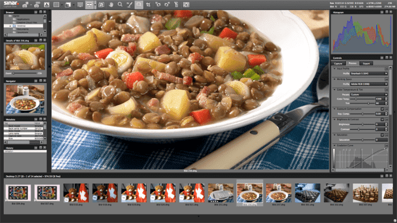Screen dimensions: 397x223
Task: Select the magnifying glass Zoom tool
Action: coord(120,5)
